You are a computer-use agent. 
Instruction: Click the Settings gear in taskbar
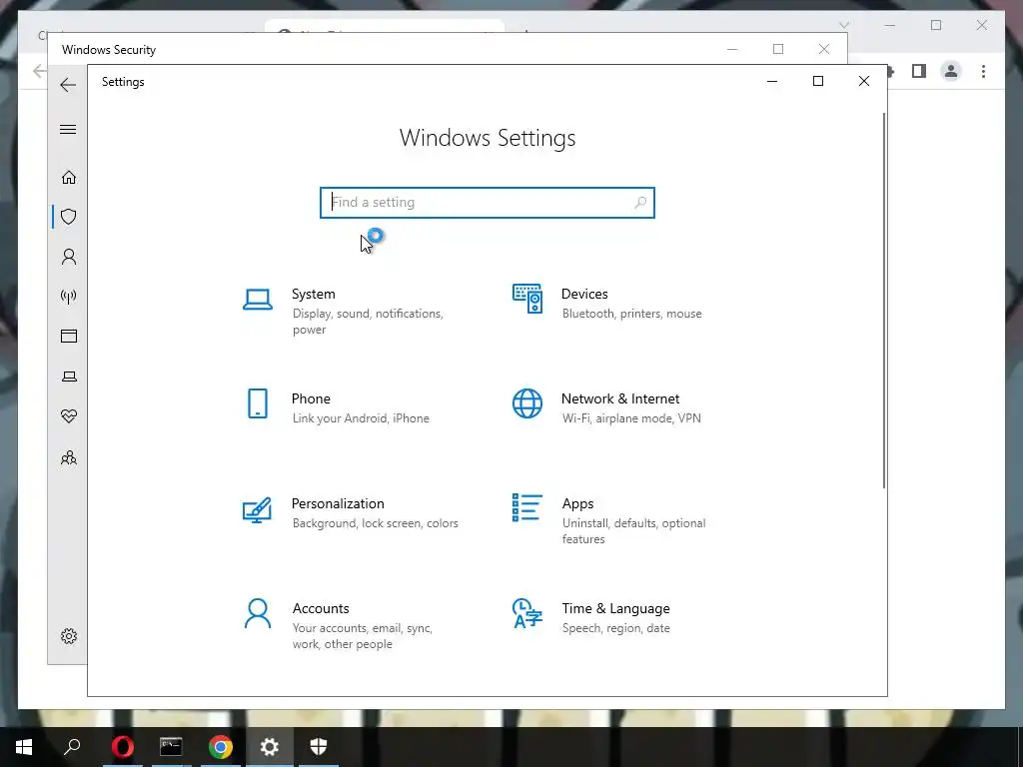coord(270,747)
